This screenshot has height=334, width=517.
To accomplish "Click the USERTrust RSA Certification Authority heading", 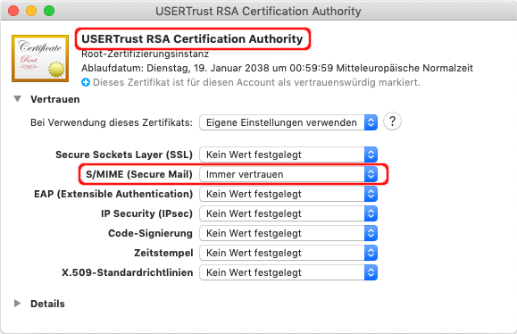I will pyautogui.click(x=192, y=39).
